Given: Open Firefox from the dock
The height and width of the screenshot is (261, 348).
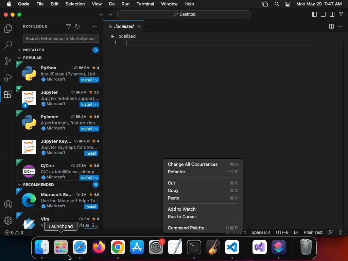Looking at the screenshot, I should click(99, 247).
